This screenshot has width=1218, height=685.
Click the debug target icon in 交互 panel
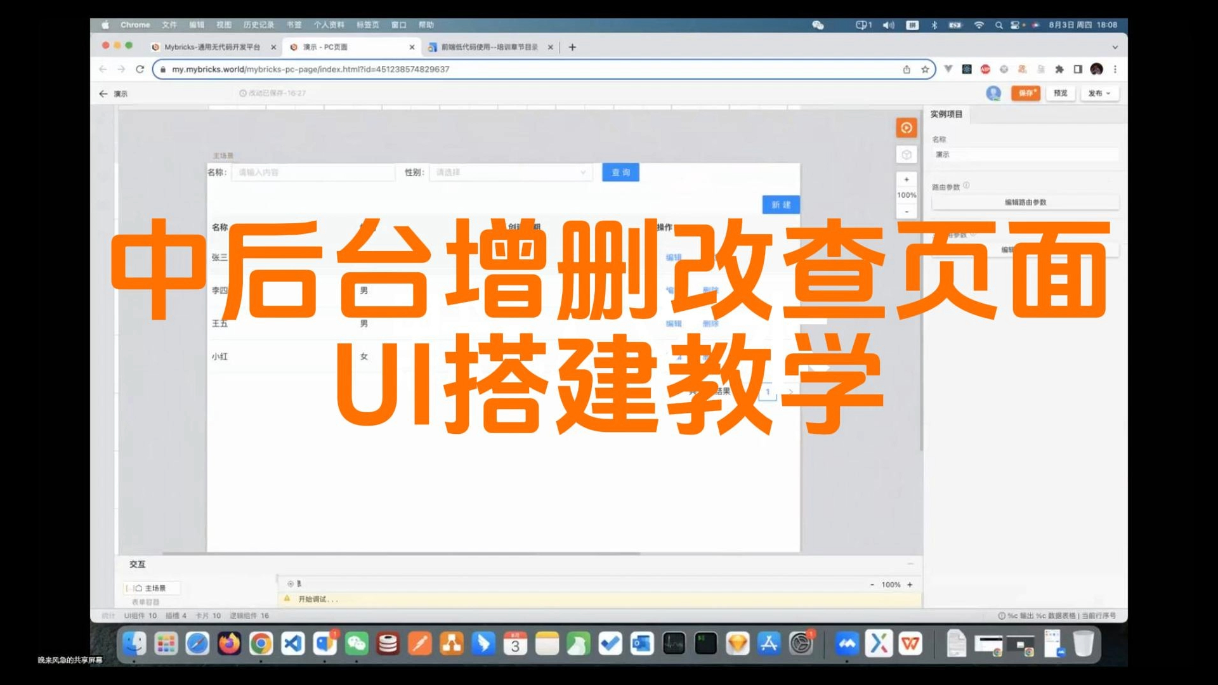289,584
